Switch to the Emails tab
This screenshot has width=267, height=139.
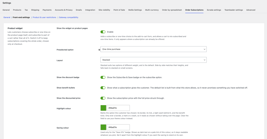tap(79, 10)
